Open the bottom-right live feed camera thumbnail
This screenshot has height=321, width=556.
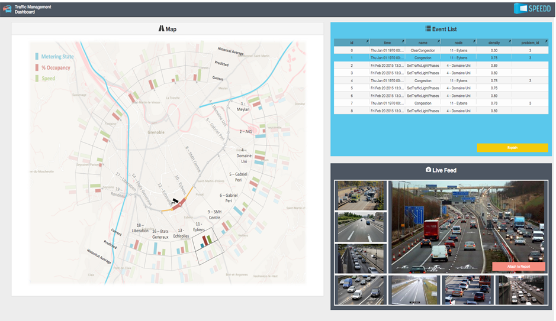520,290
